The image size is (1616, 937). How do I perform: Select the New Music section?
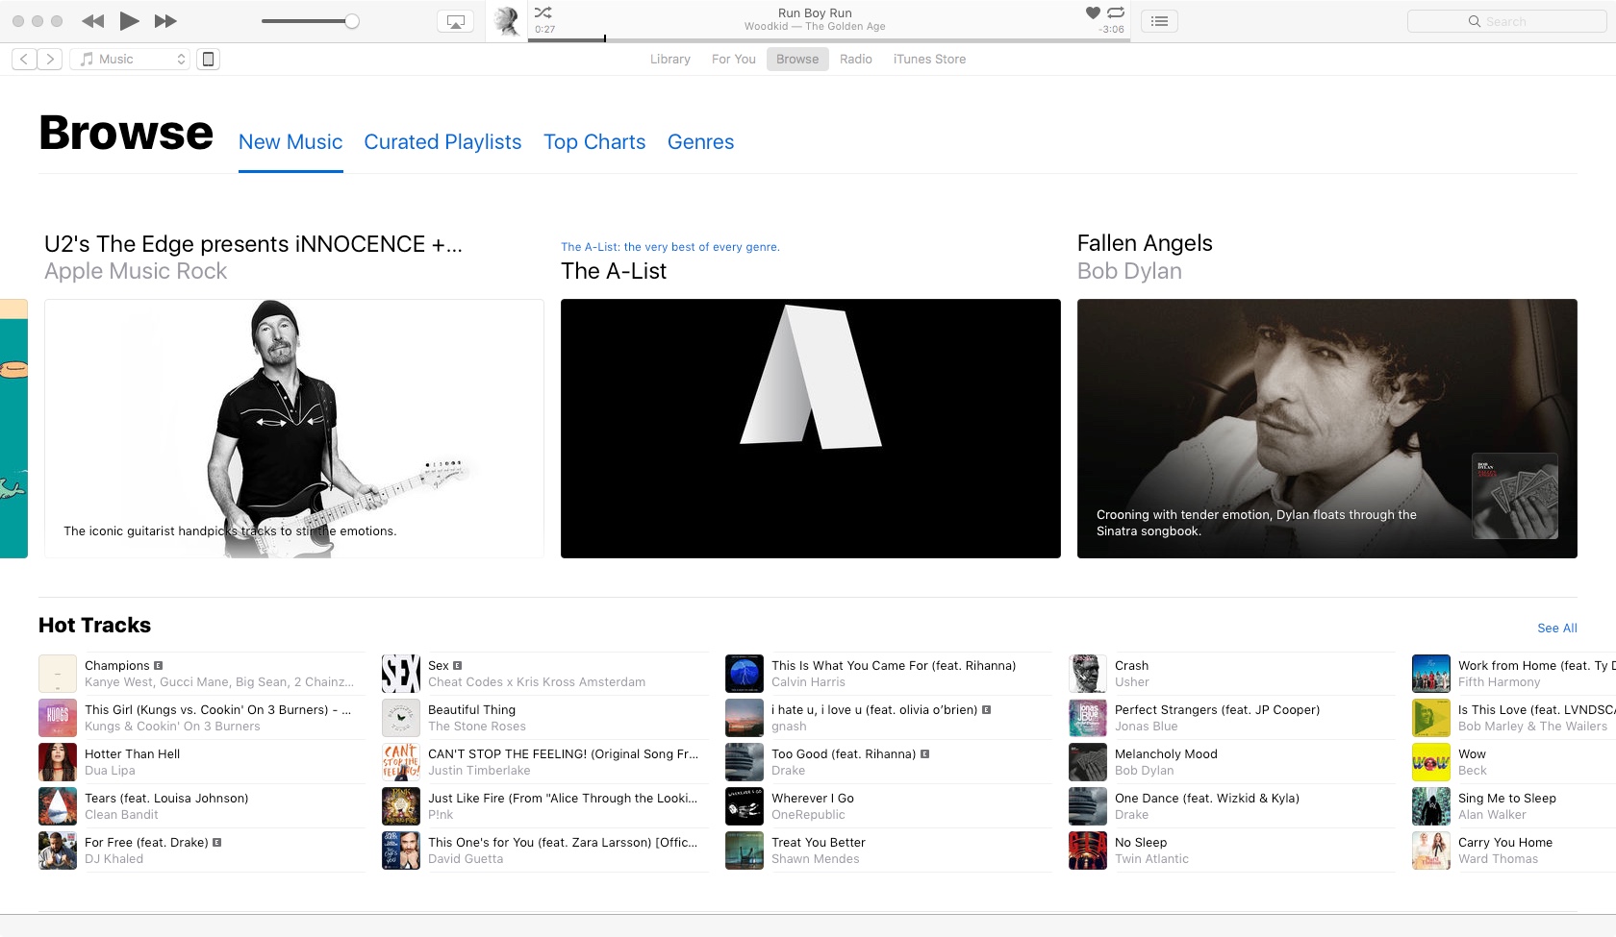tap(290, 142)
